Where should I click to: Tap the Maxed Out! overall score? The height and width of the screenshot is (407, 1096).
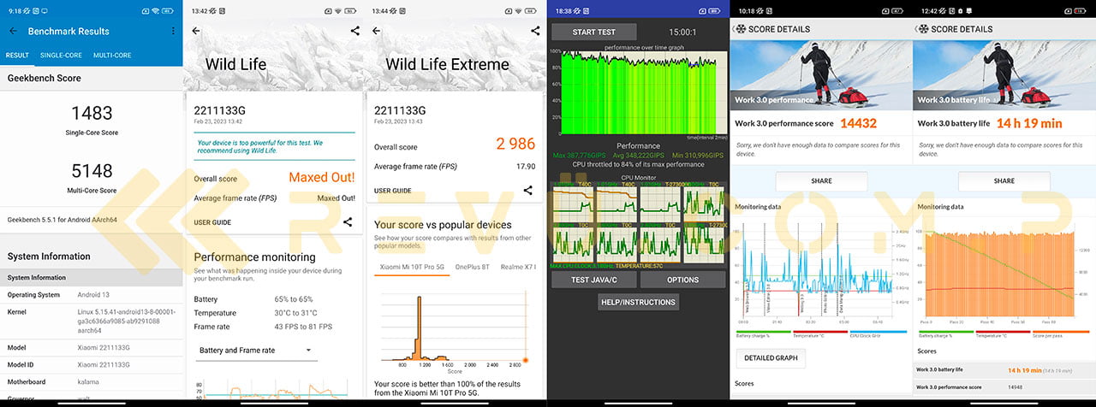coord(321,178)
